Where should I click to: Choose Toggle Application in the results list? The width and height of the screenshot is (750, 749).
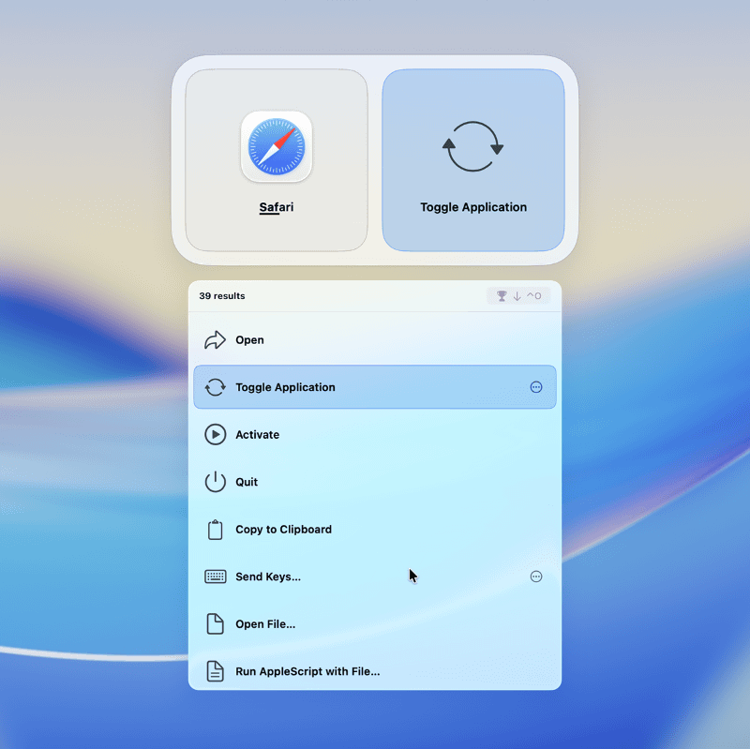375,387
